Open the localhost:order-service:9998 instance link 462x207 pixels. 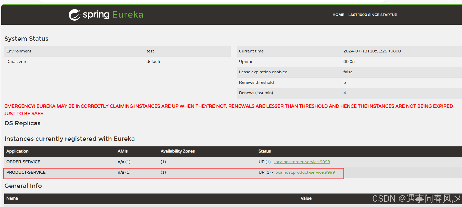pyautogui.click(x=302, y=162)
